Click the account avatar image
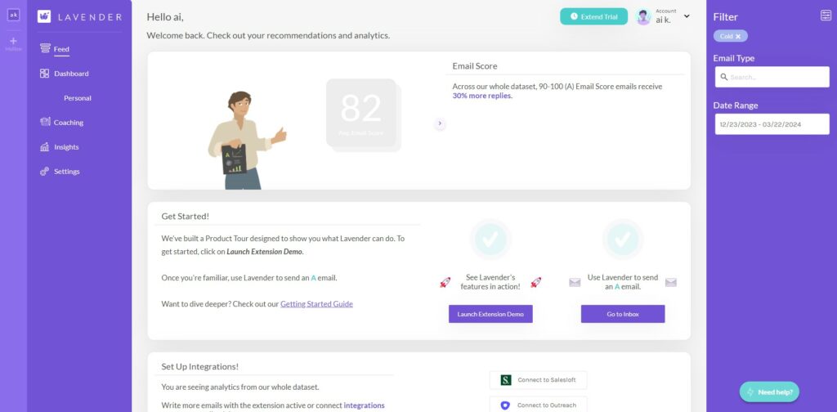Screen dimensions: 837x412 pyautogui.click(x=643, y=16)
